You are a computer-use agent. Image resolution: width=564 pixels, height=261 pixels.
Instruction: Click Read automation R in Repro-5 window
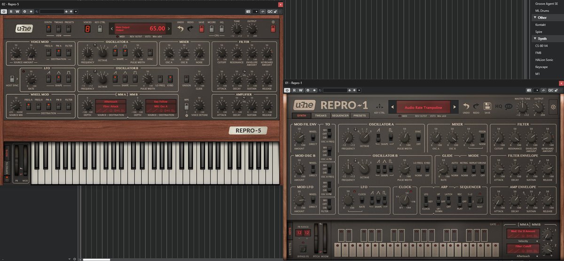pyautogui.click(x=11, y=11)
